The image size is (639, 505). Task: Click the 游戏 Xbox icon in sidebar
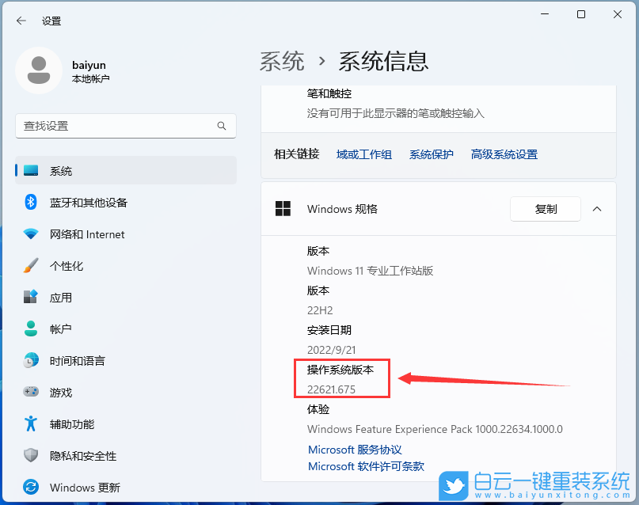pos(32,393)
